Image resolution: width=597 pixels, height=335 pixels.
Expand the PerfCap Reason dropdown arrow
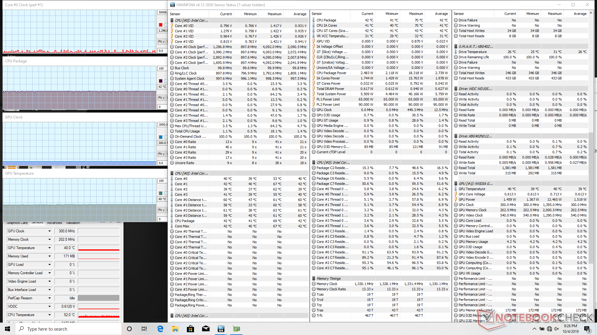pos(49,298)
